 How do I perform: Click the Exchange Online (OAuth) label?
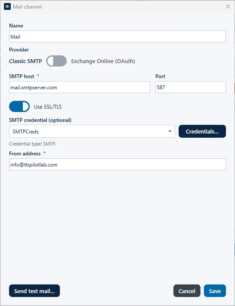pyautogui.click(x=103, y=61)
